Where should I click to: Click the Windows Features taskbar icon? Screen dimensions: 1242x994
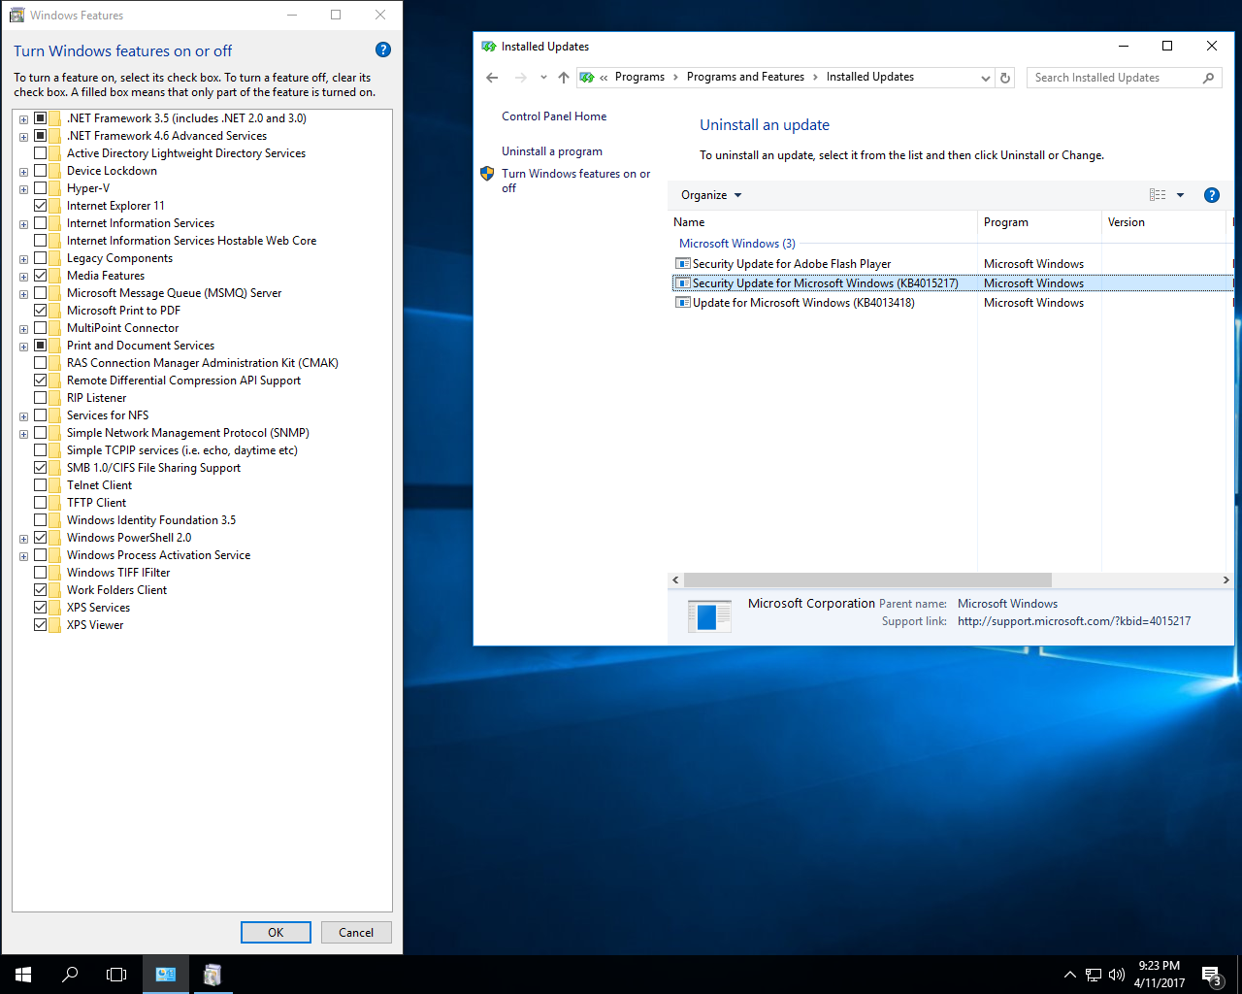click(x=212, y=975)
